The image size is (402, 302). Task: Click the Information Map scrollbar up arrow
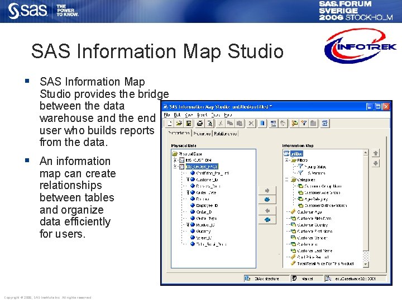pos(366,153)
